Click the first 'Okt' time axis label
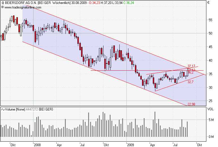This screenshot has height=147, width=218. [x=13, y=145]
